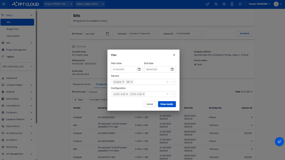Screen dimensions: 285x160
Task: Expand the Configuration dropdown list
Action: point(173,94)
